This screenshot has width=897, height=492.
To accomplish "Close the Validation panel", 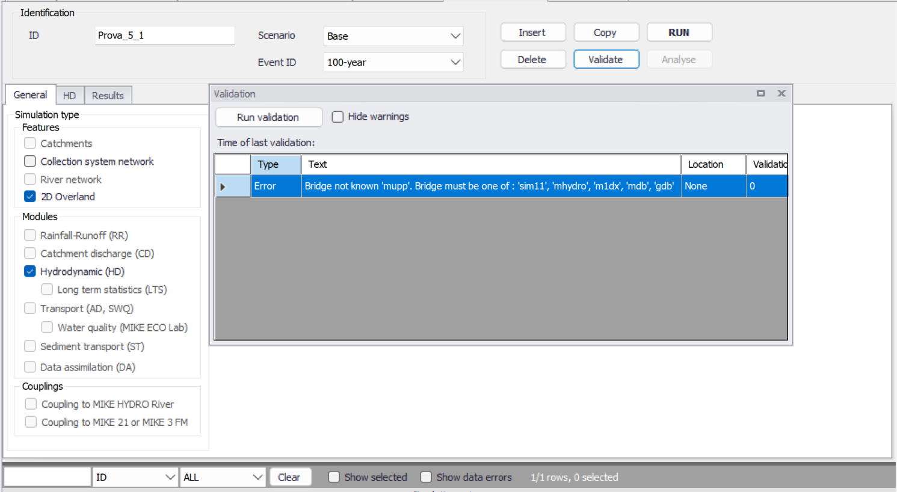I will [781, 93].
